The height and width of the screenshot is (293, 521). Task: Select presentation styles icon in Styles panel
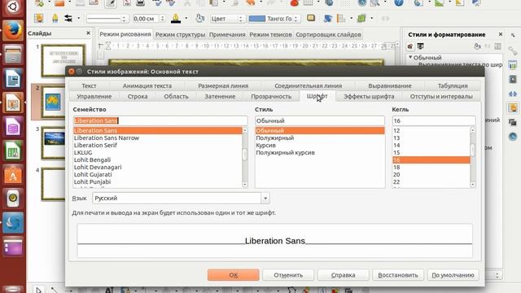coord(420,46)
